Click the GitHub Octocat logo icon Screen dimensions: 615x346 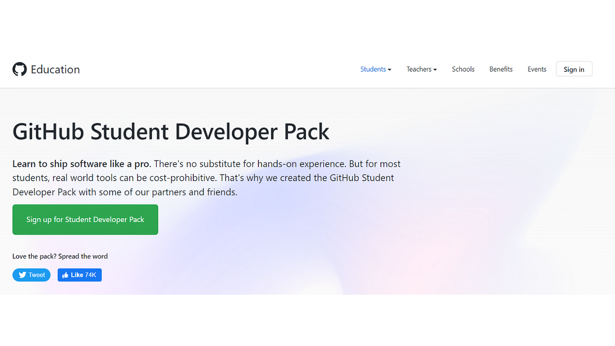[x=19, y=69]
